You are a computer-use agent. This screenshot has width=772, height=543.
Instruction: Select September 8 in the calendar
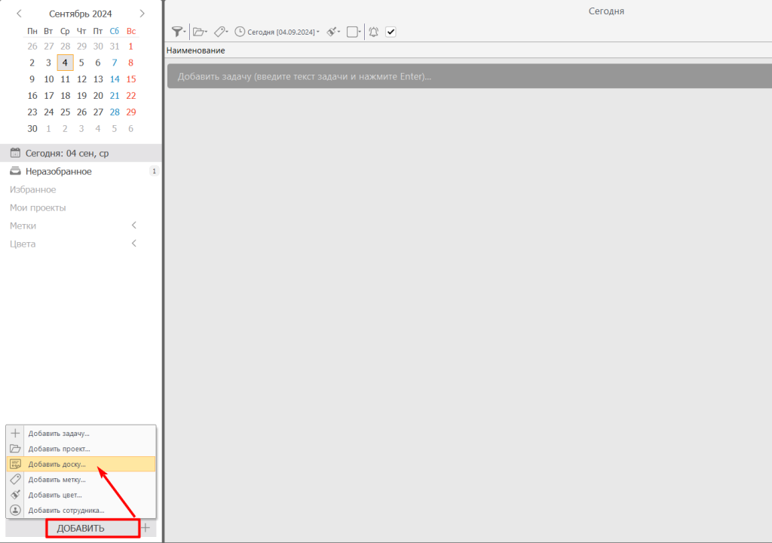click(131, 63)
